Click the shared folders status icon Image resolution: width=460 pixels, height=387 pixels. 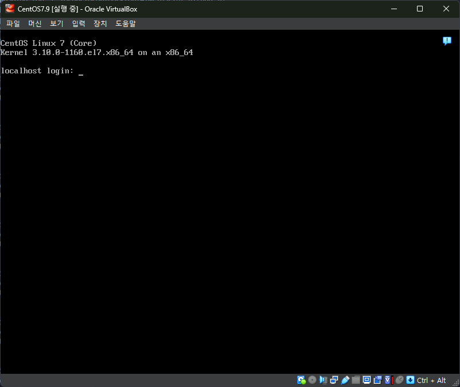tap(356, 380)
